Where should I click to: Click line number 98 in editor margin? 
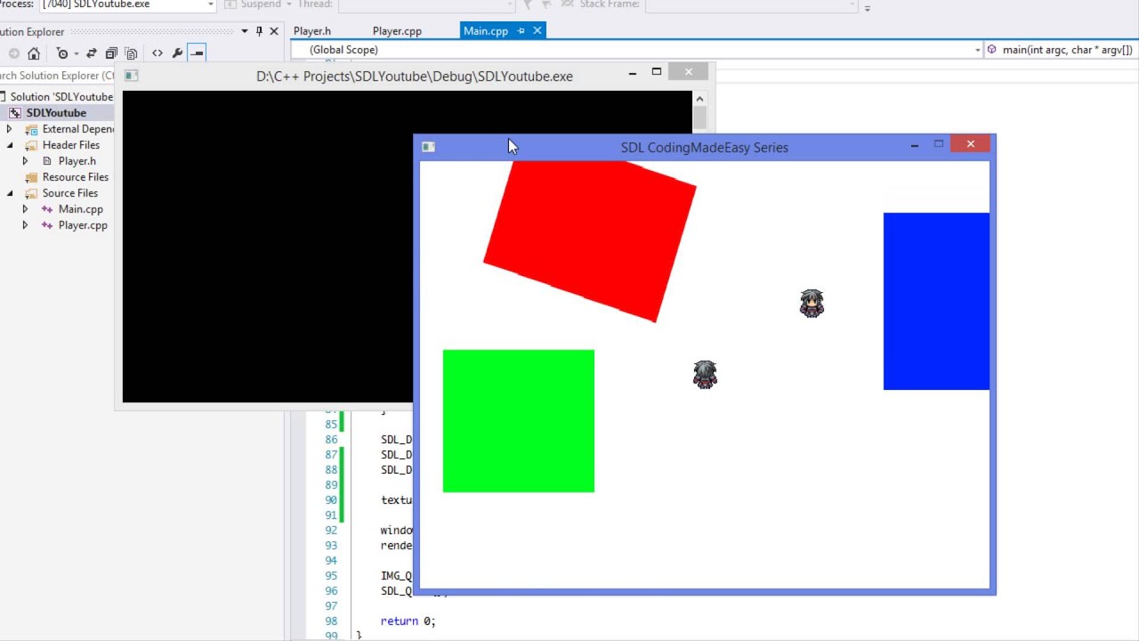(331, 621)
